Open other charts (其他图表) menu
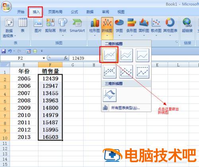199x167 pixels. coord(170,27)
